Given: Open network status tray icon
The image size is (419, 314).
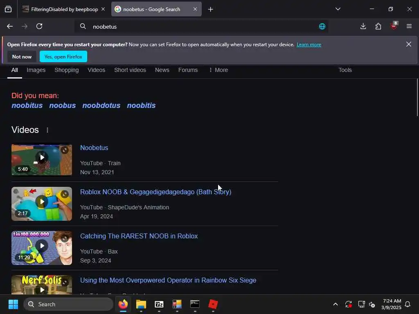Looking at the screenshot, I should pos(361,304).
